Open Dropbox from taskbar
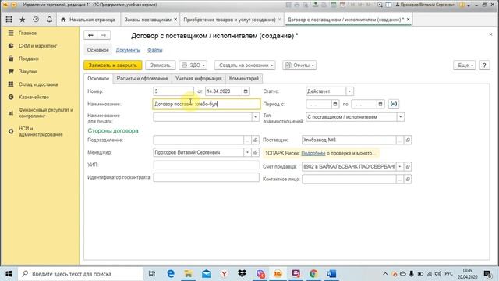 [242, 274]
